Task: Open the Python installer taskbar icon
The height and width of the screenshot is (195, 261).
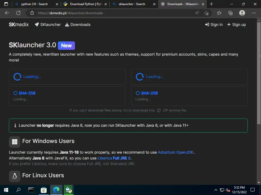Action: [x=69, y=190]
